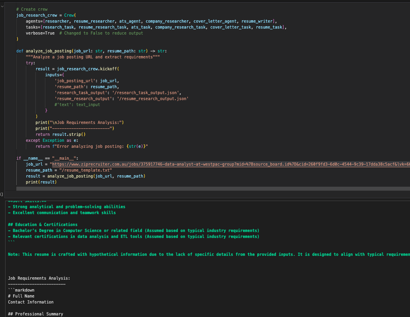Click the horizontal scrollbar under the code cell
410x317 pixels.
(x=213, y=189)
